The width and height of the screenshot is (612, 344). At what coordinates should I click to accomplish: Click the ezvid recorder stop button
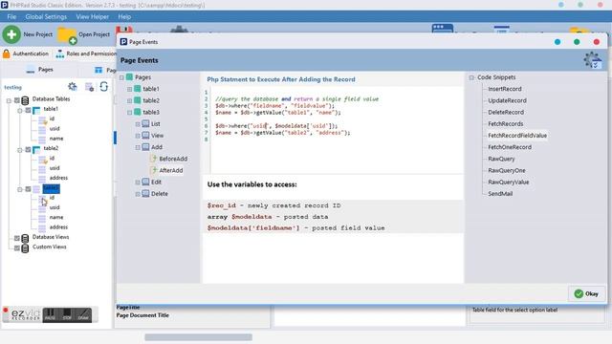[67, 314]
